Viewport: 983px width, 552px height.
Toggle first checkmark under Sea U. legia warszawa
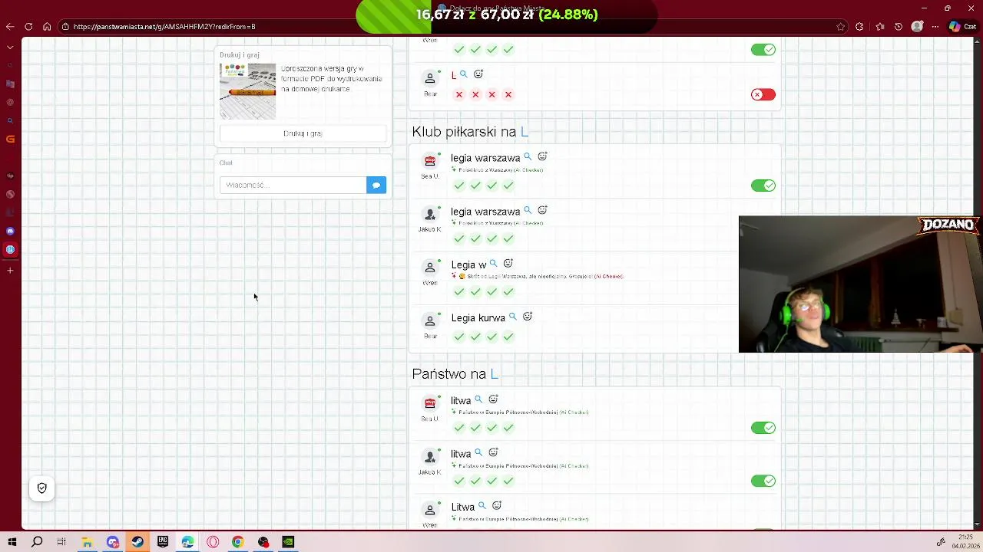click(x=459, y=186)
